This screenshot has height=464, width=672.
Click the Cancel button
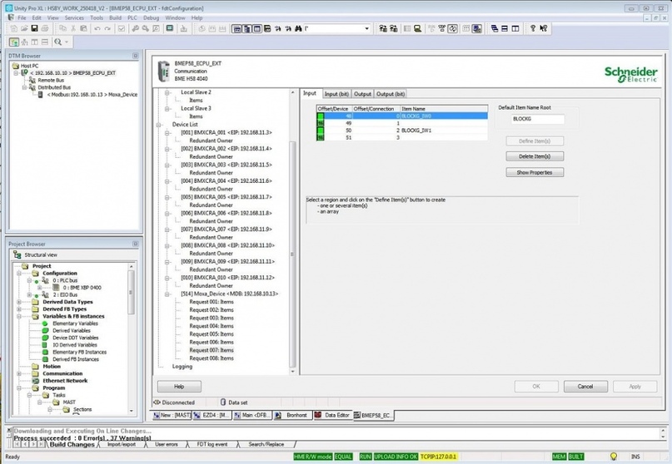tap(585, 387)
